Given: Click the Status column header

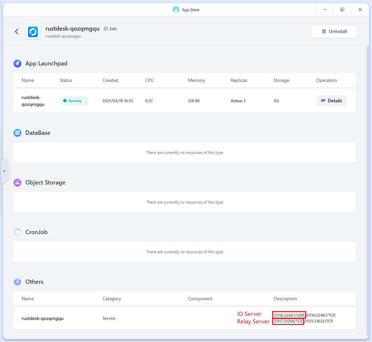Looking at the screenshot, I should tap(66, 80).
